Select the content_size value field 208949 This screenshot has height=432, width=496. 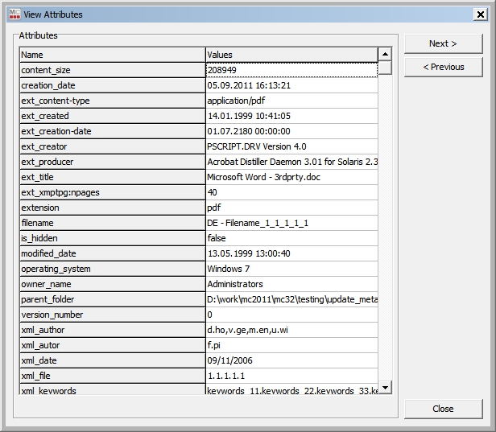pos(291,70)
